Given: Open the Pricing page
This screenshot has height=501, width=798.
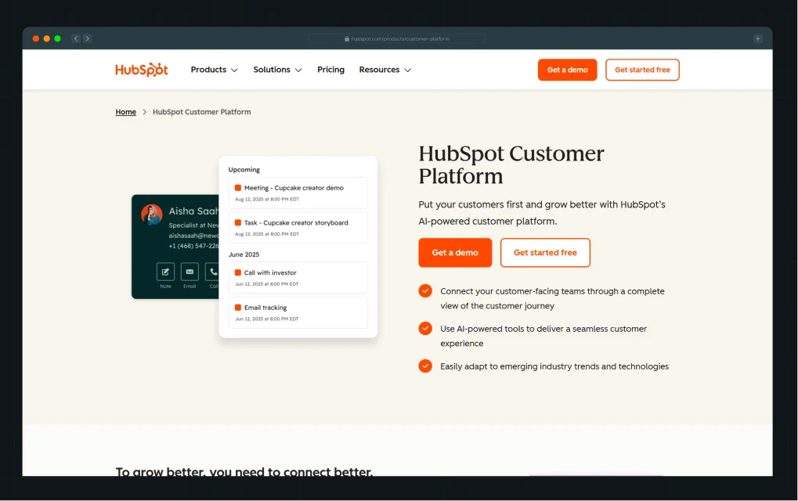Looking at the screenshot, I should 330,70.
